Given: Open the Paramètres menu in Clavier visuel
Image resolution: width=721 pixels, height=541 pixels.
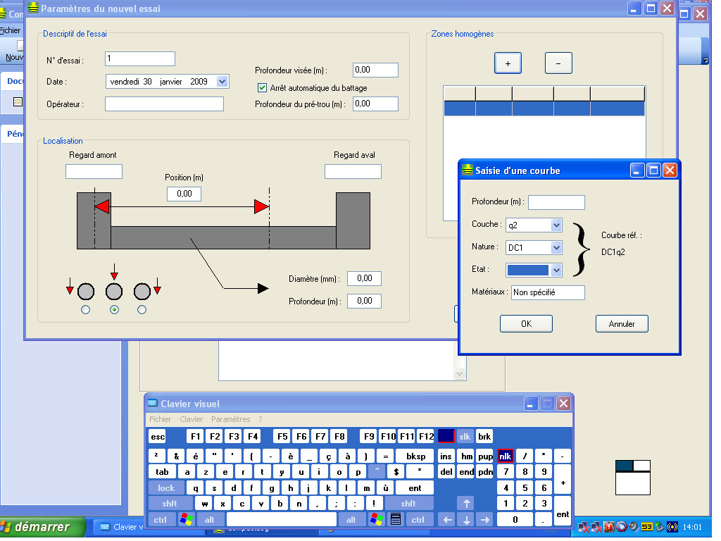Looking at the screenshot, I should click(231, 419).
